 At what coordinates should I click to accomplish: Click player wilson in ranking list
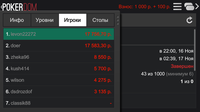(x=59, y=80)
